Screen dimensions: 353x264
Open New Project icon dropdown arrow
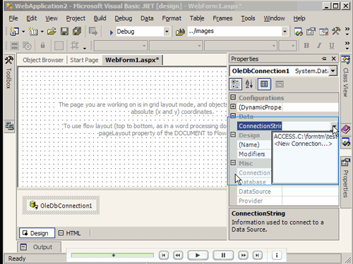point(23,32)
